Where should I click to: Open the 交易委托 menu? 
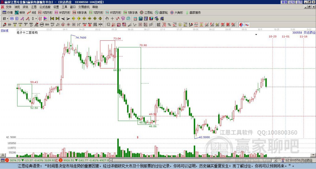(x=84, y=7)
